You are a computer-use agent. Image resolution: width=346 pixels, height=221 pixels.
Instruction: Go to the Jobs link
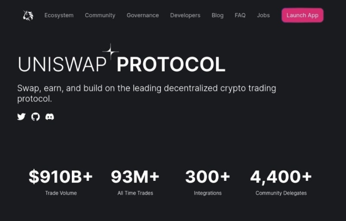263,15
